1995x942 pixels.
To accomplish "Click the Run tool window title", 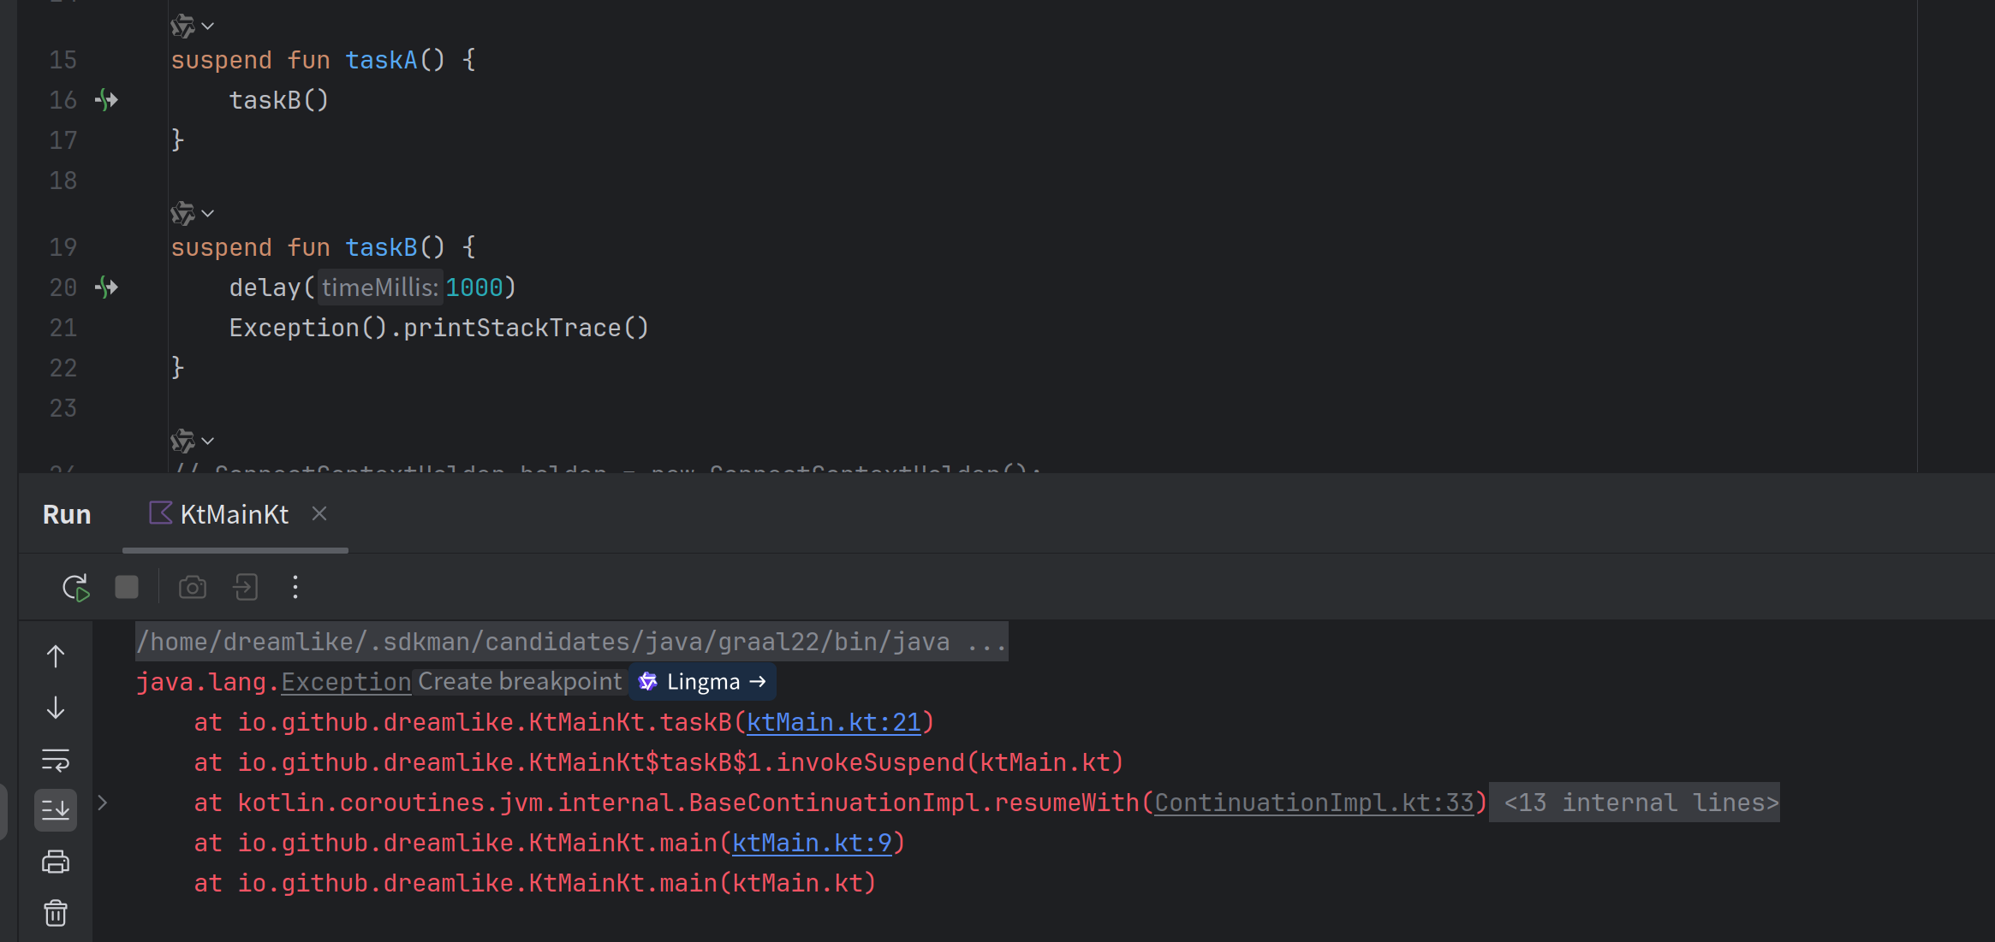I will (x=67, y=514).
